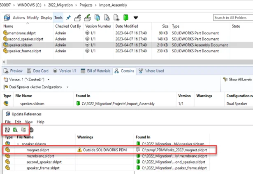Open the Version 1 dropdown
This screenshot has width=253, height=174.
[x=49, y=79]
